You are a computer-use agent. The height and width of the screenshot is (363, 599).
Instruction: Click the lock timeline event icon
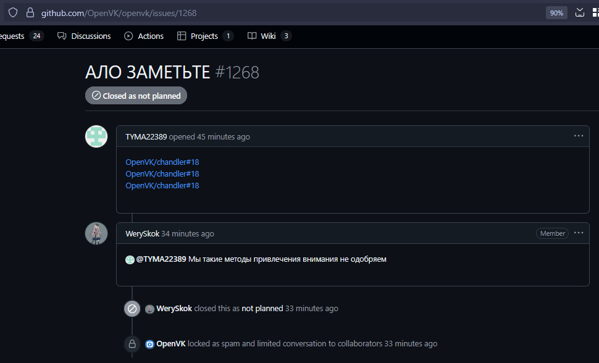[132, 344]
